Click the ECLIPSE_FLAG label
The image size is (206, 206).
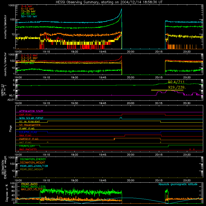(28, 132)
